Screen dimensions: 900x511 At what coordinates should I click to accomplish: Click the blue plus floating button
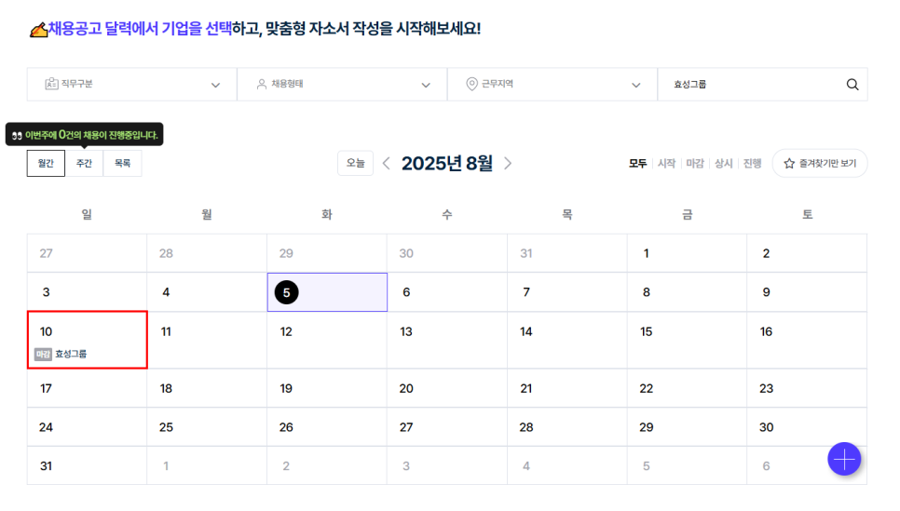tap(844, 459)
